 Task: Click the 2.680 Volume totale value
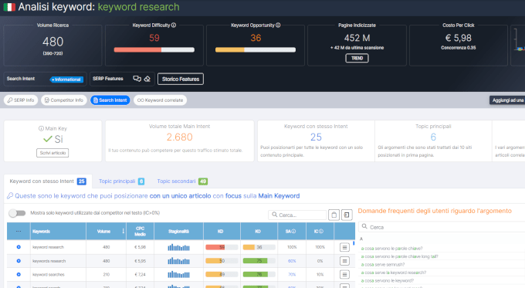[x=179, y=137]
